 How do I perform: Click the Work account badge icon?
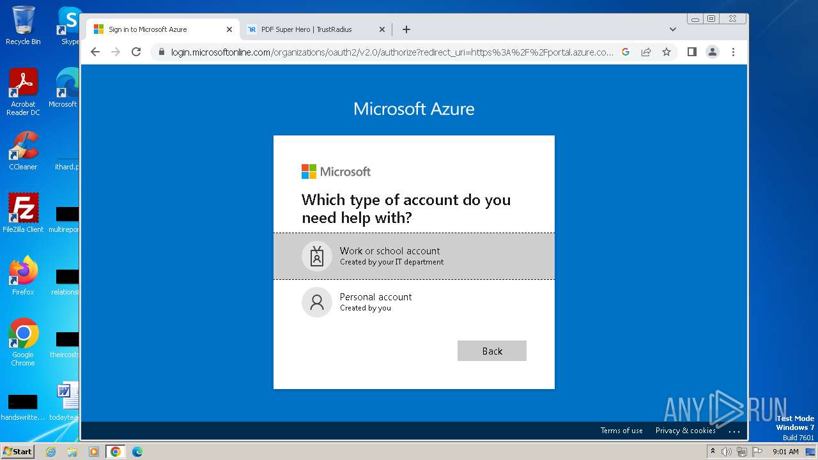317,256
